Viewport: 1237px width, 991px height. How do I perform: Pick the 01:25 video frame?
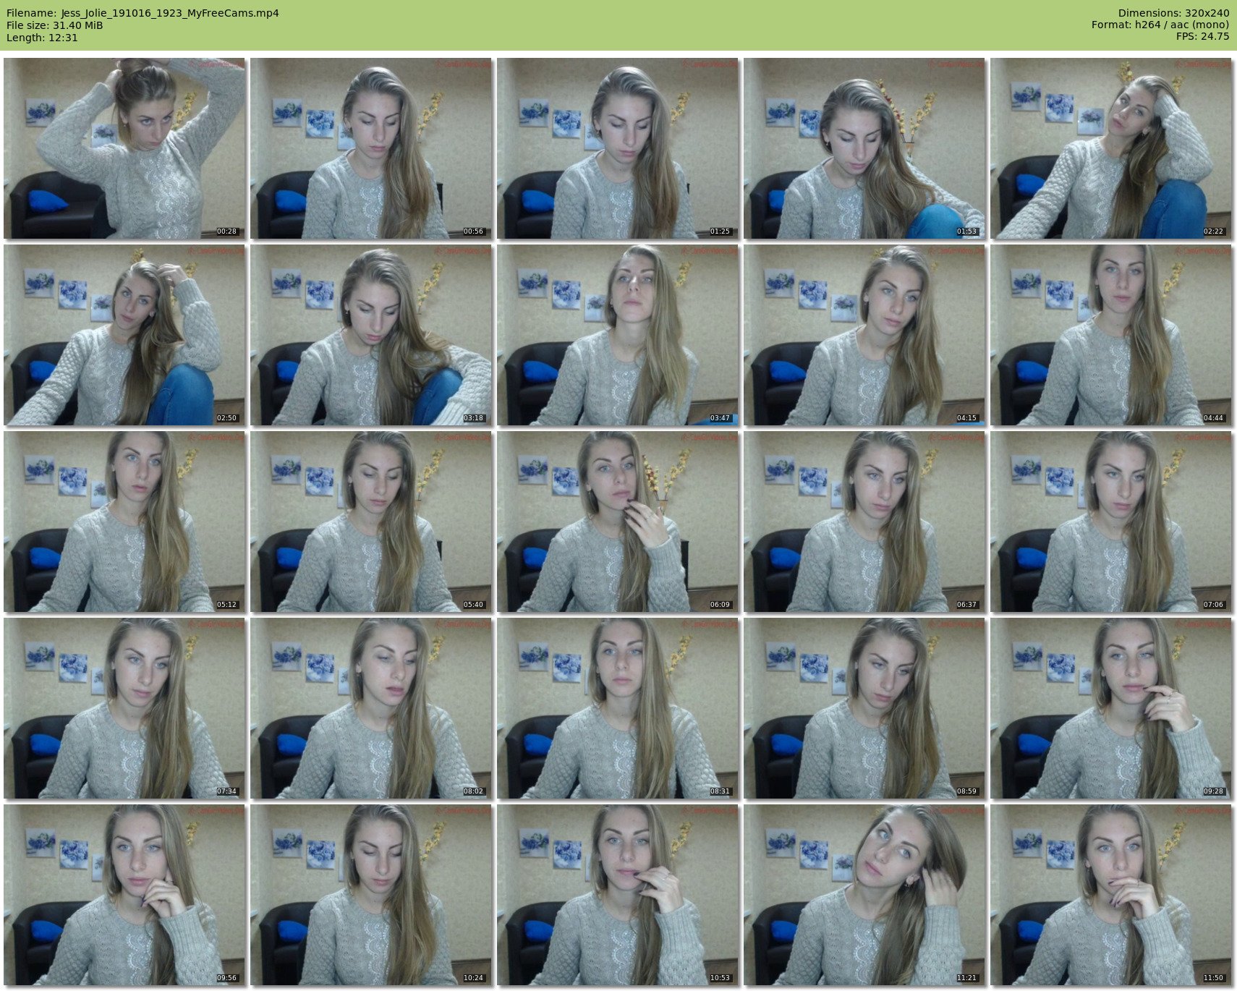pyautogui.click(x=618, y=148)
